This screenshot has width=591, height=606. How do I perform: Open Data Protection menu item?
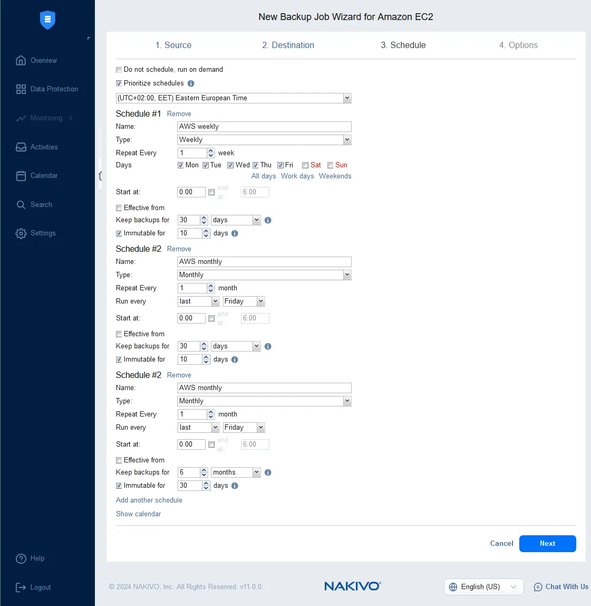point(47,89)
